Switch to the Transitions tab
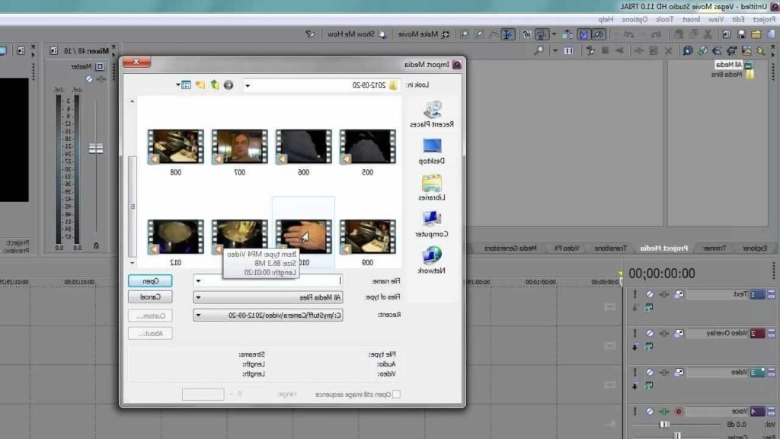This screenshot has width=780, height=439. [612, 248]
